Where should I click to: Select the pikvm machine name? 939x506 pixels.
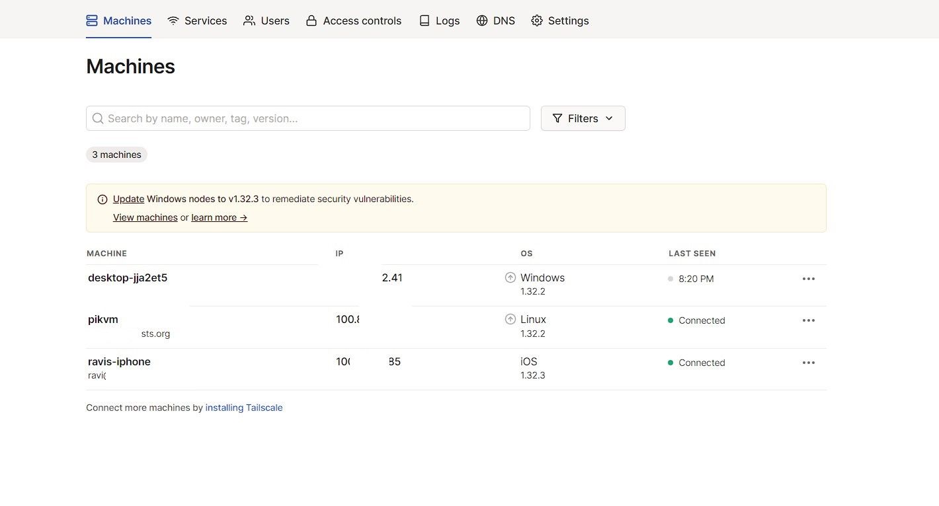pos(103,319)
